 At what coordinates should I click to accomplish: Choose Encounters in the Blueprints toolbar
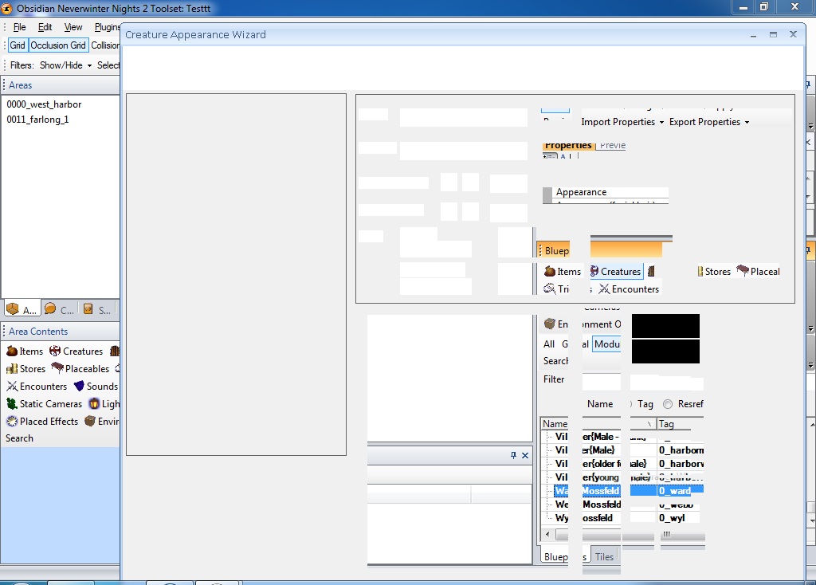pyautogui.click(x=629, y=289)
